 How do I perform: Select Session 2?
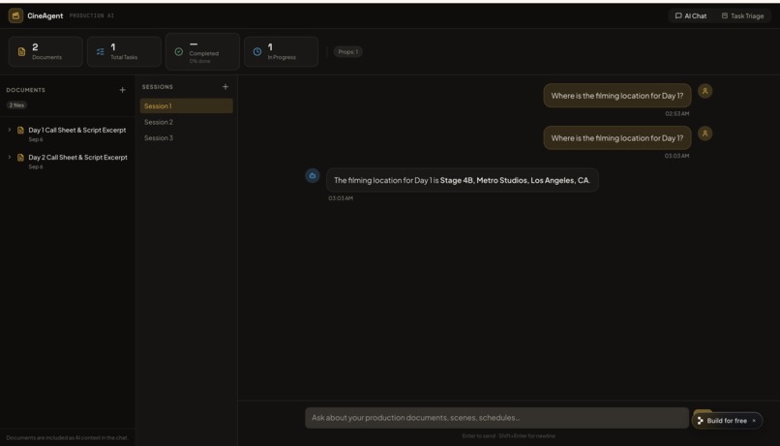coord(186,122)
